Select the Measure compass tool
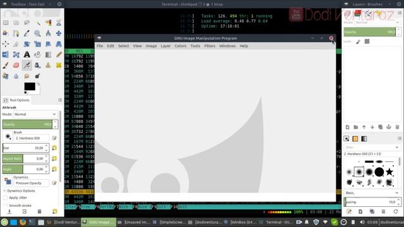Screen dimensions: 404x227 48,33
